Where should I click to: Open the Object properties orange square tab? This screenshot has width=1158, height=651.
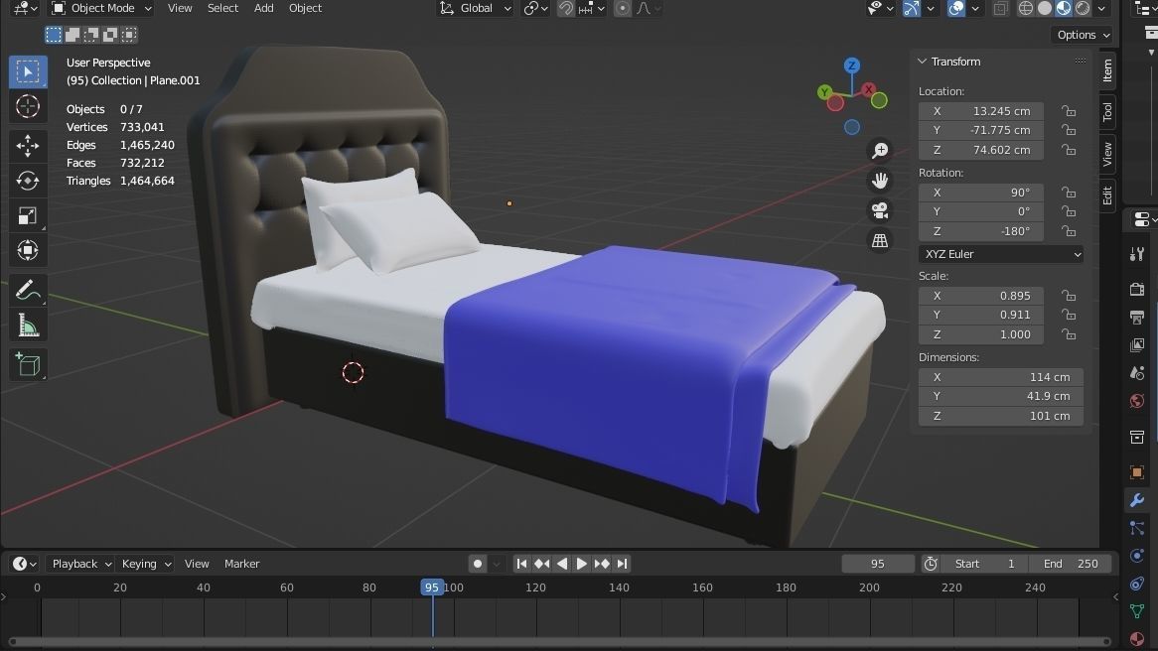pos(1136,471)
